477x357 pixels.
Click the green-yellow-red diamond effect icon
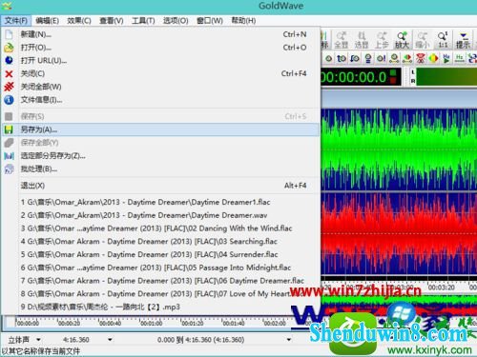[434, 58]
